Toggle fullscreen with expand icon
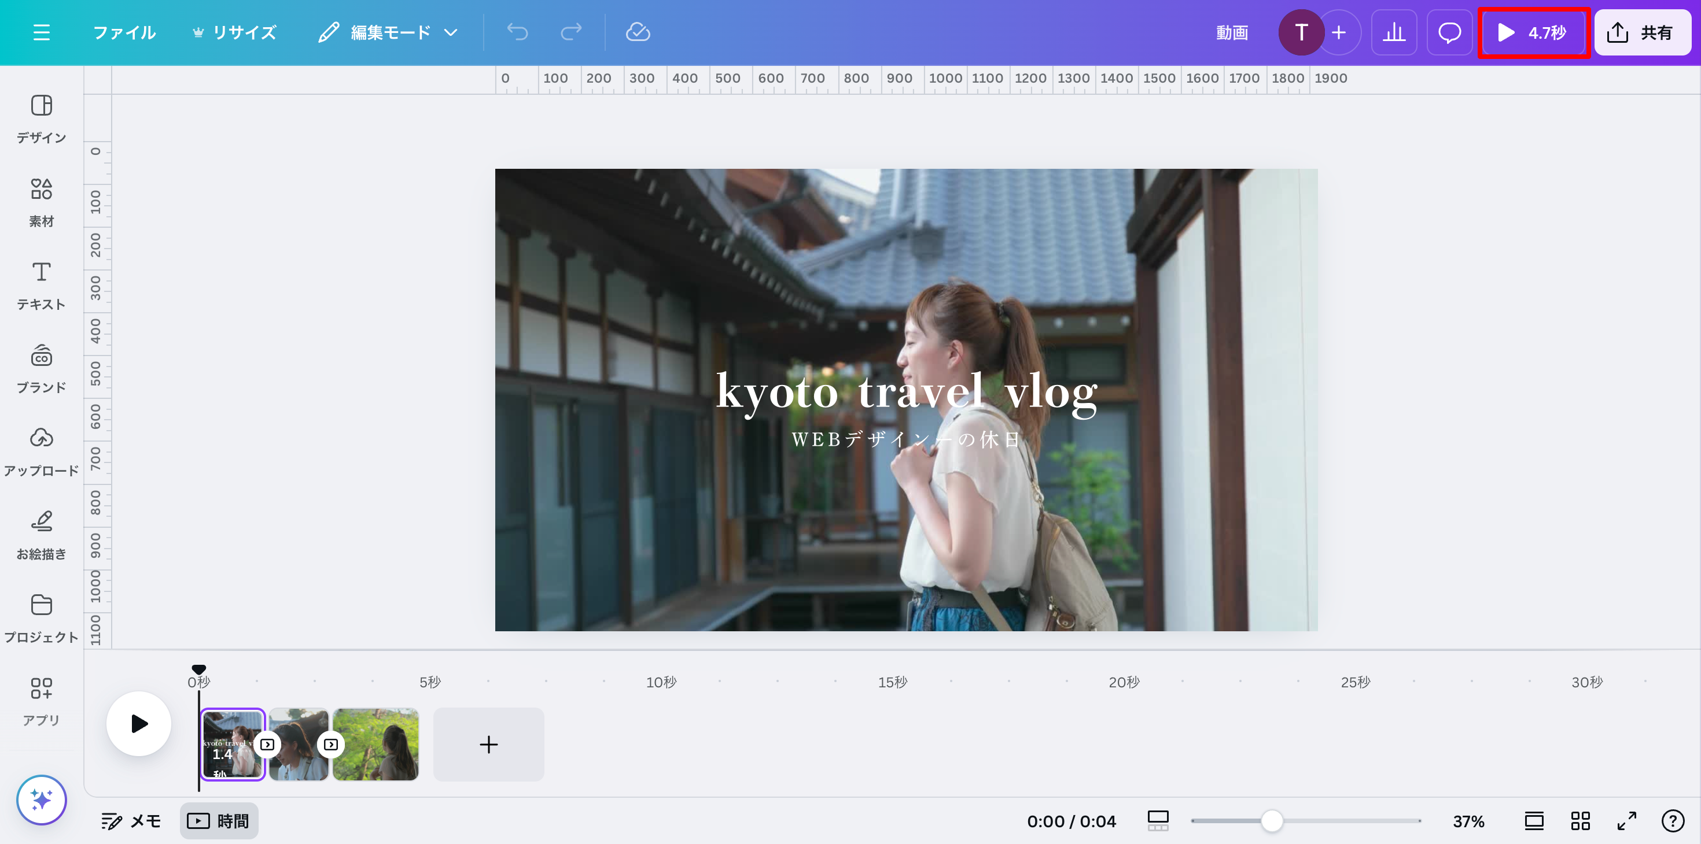Viewport: 1701px width, 844px height. pyautogui.click(x=1626, y=820)
